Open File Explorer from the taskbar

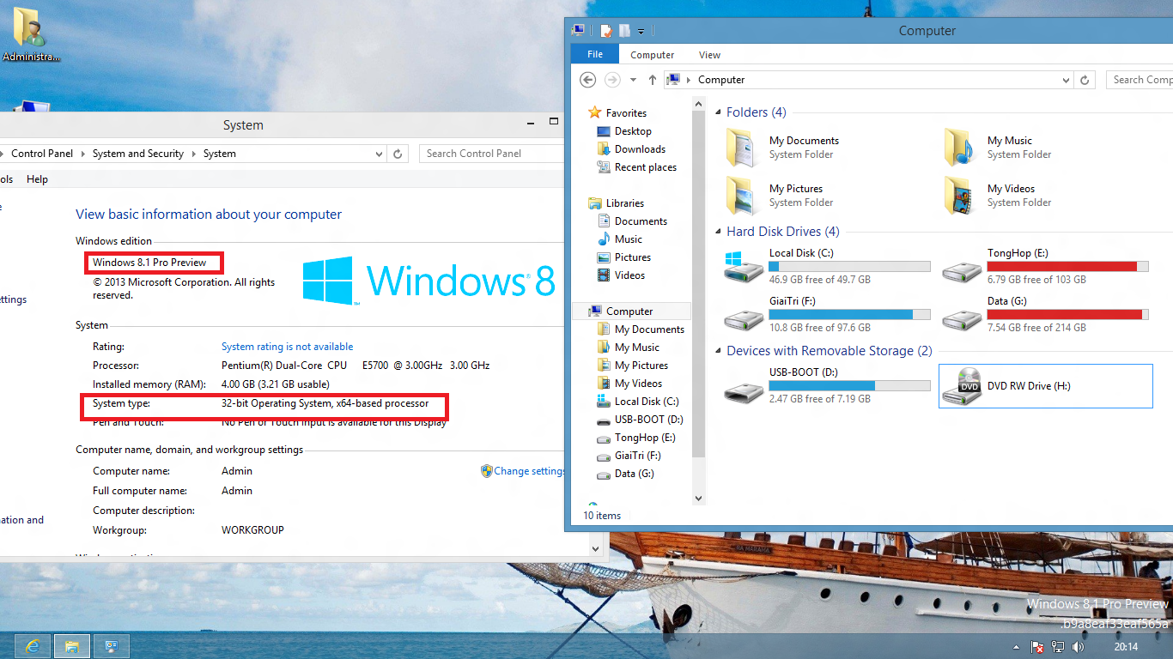click(x=72, y=646)
